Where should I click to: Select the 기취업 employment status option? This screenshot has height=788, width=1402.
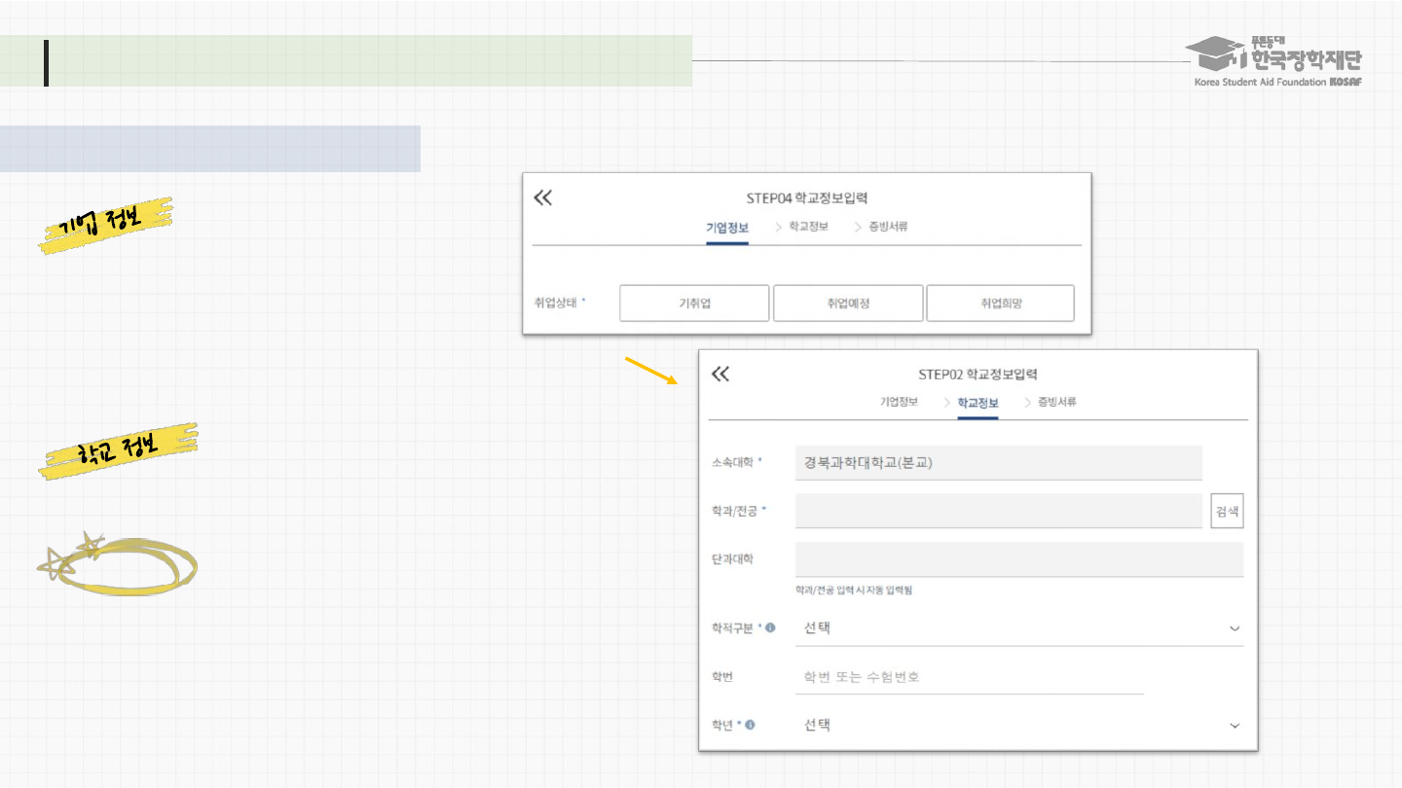point(694,304)
